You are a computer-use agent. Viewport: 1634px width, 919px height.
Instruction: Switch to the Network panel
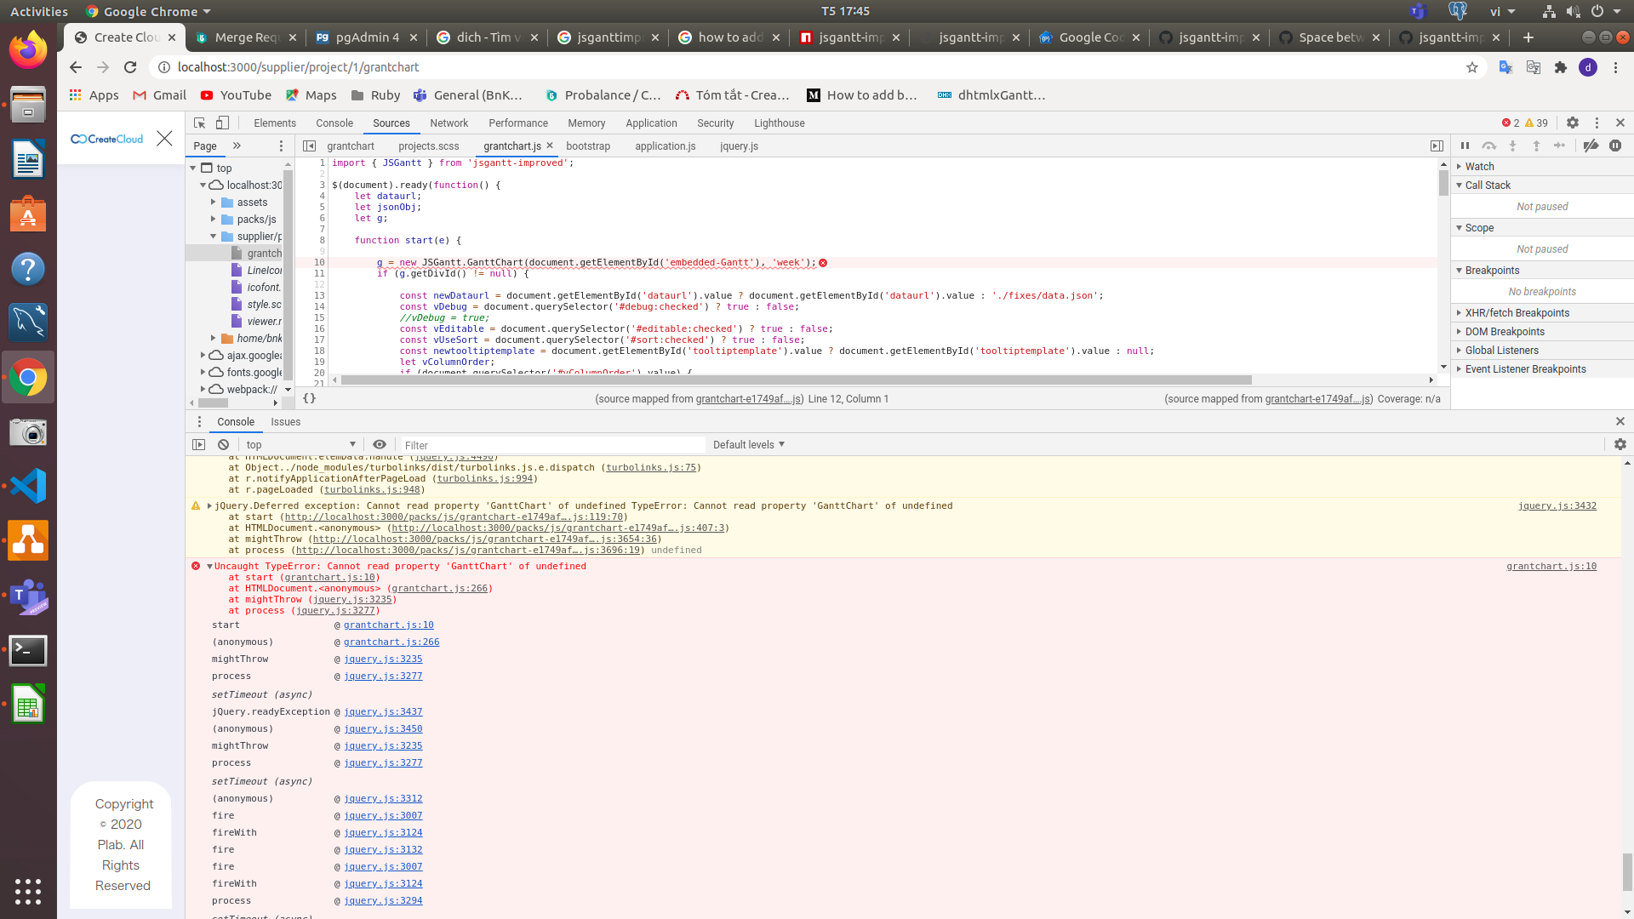click(x=449, y=123)
